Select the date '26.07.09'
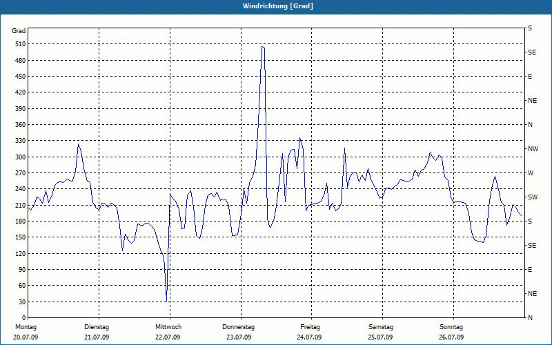The height and width of the screenshot is (345, 552). [451, 337]
